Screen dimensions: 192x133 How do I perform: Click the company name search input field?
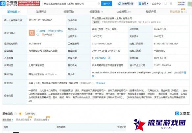coord(70,4)
